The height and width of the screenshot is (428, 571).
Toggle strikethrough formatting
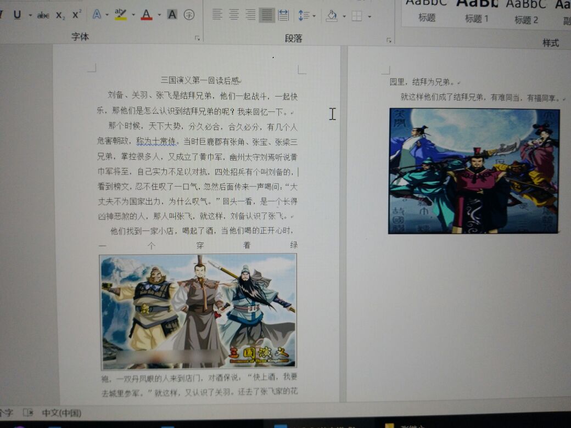click(43, 15)
